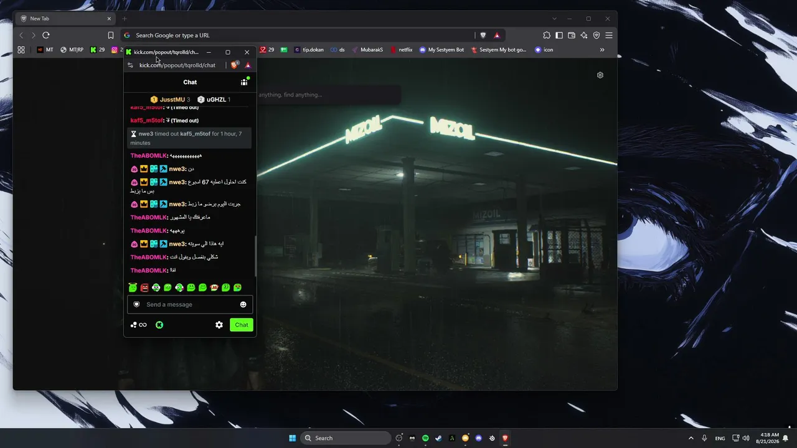Screen dimensions: 797x448
Task: Open the tip.dokan bookmark
Action: click(309, 50)
